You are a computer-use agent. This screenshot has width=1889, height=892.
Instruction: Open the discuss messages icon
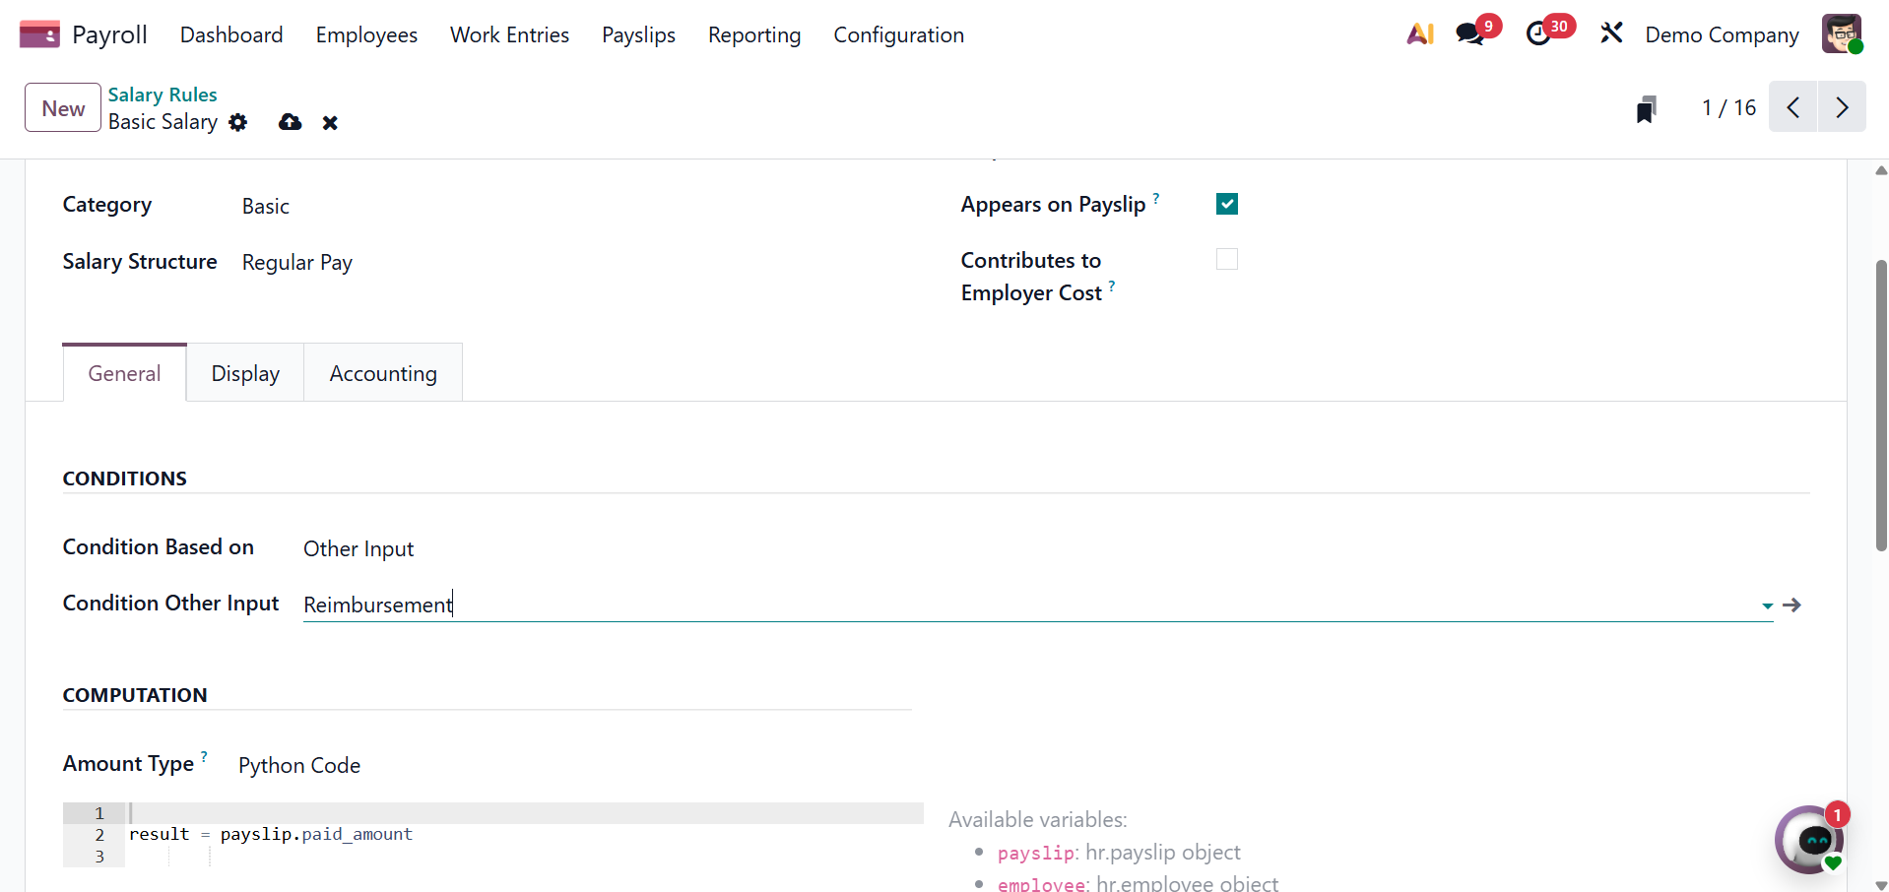1470,34
